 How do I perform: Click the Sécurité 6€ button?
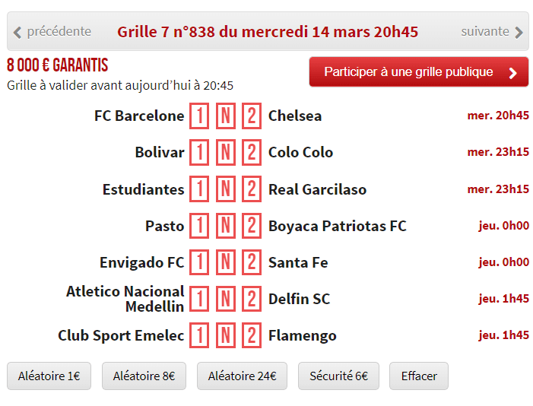(338, 376)
